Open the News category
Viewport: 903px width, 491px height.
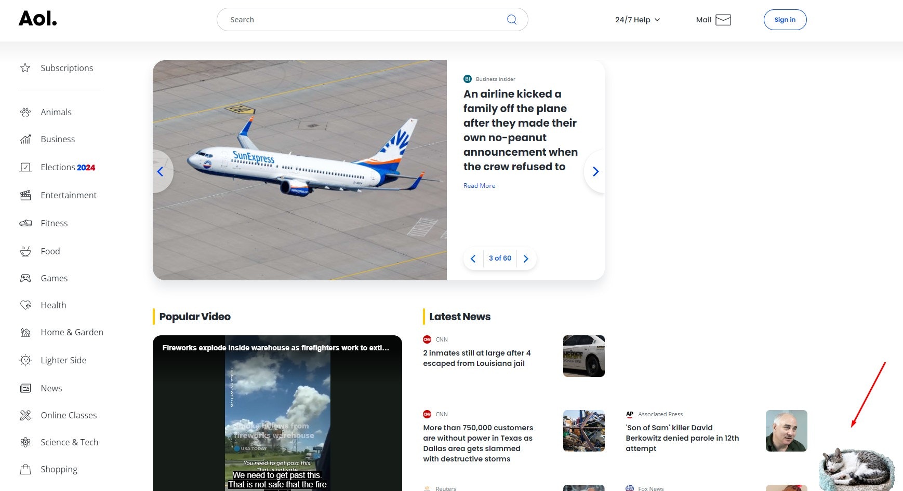click(x=51, y=388)
